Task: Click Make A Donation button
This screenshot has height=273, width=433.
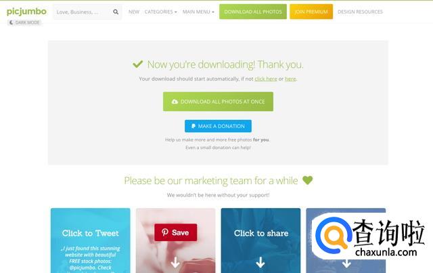Action: (218, 126)
